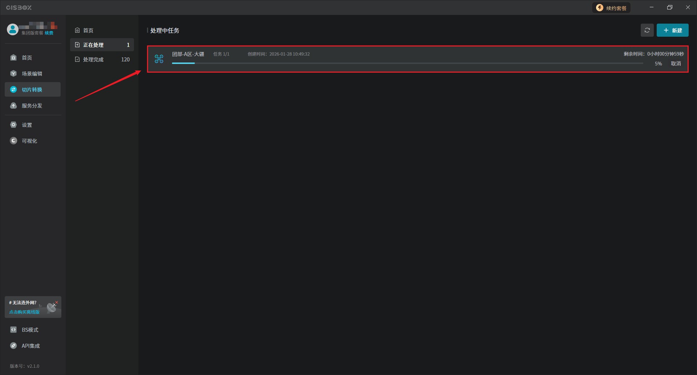Cancel the task via 取消
Screen dimensions: 697x375
676,64
